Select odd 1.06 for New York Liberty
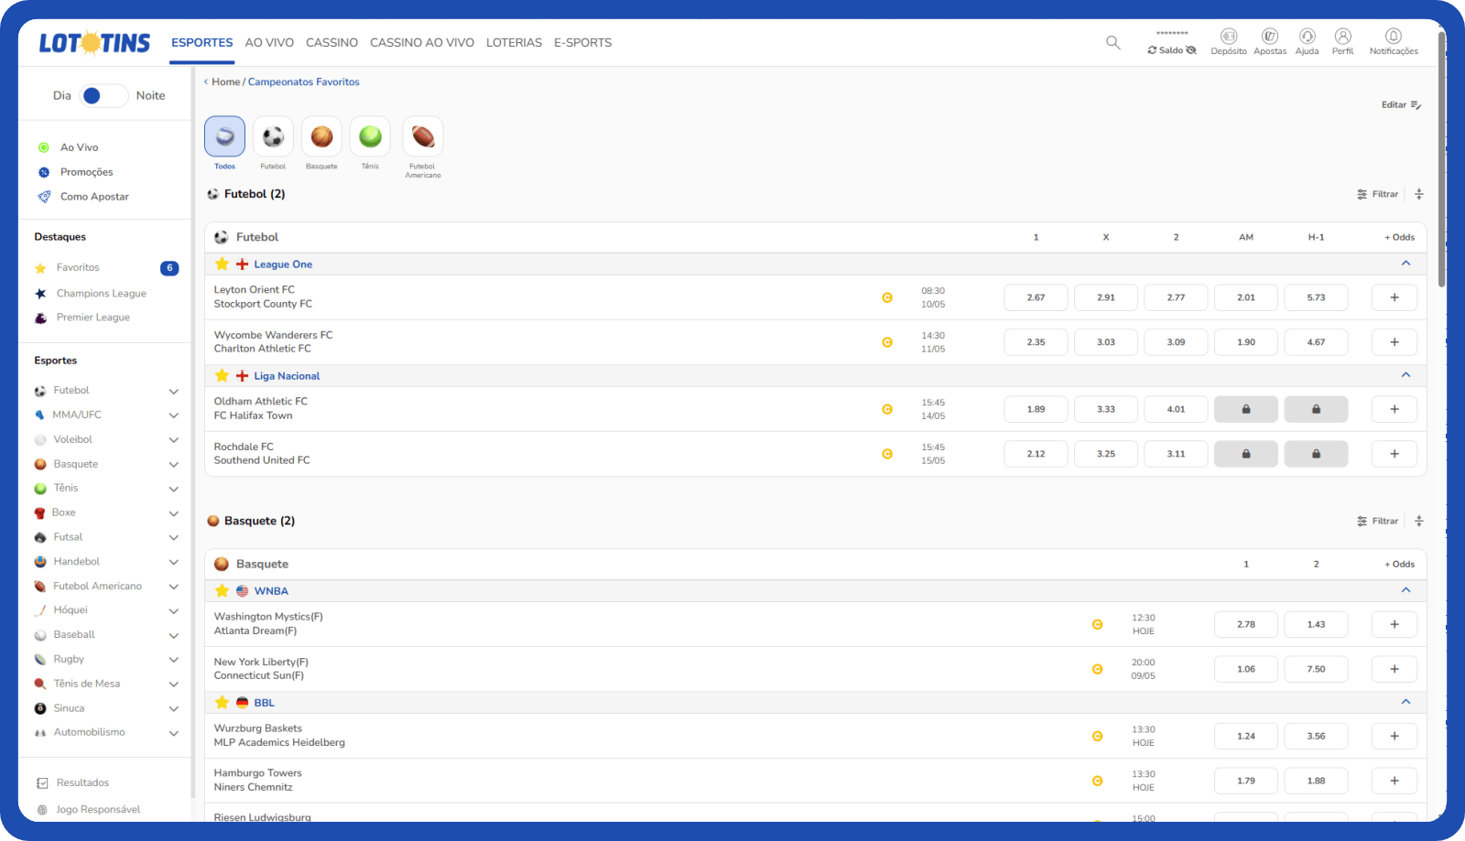 1246,669
